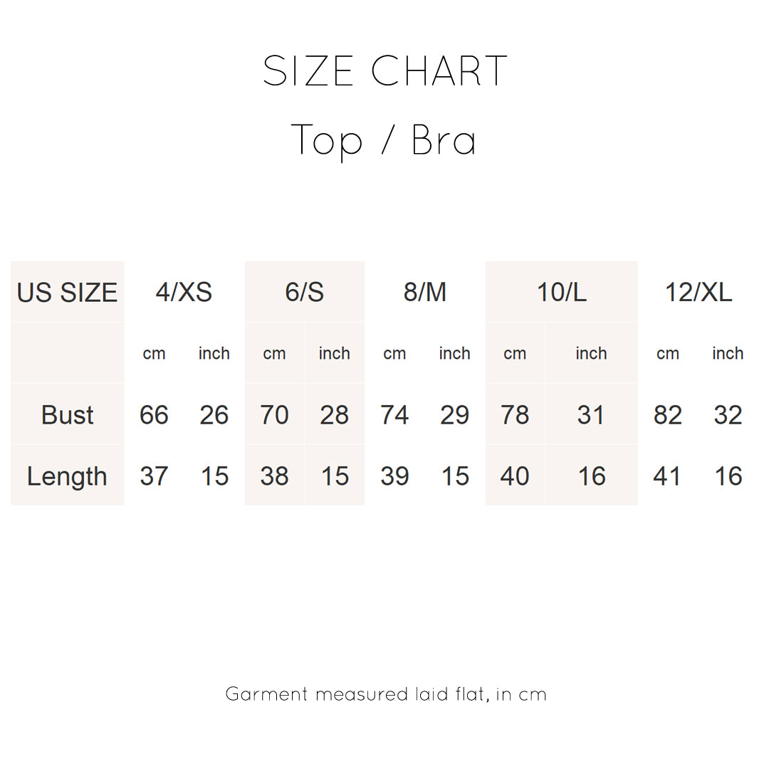
Task: Pick the 12/XL size column header
Action: [x=698, y=292]
